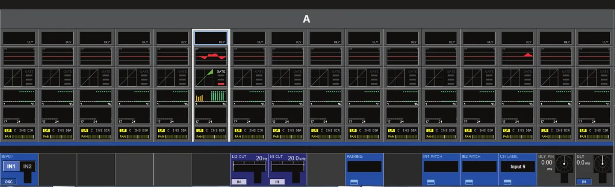Expand the IN1 PATCH selector
This screenshot has height=187, width=615.
[x=430, y=182]
